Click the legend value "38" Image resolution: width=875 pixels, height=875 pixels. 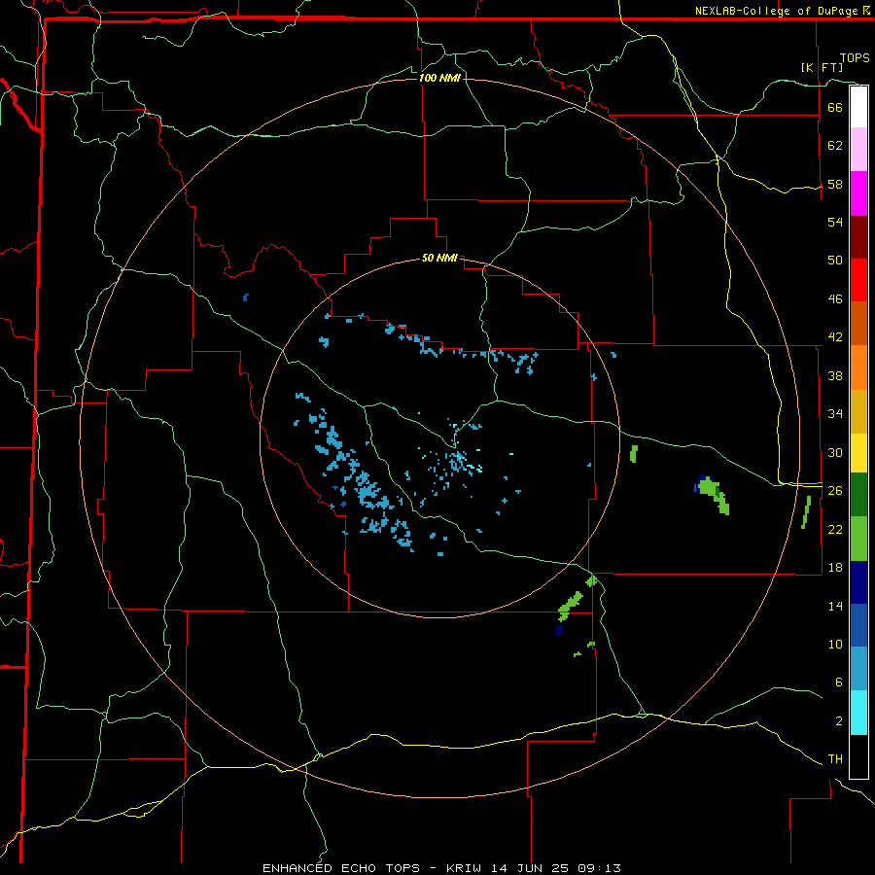pyautogui.click(x=835, y=375)
